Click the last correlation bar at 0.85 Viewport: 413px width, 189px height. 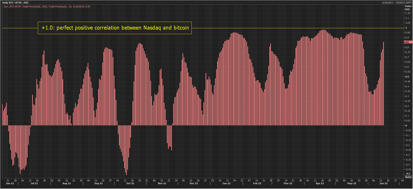[383, 84]
